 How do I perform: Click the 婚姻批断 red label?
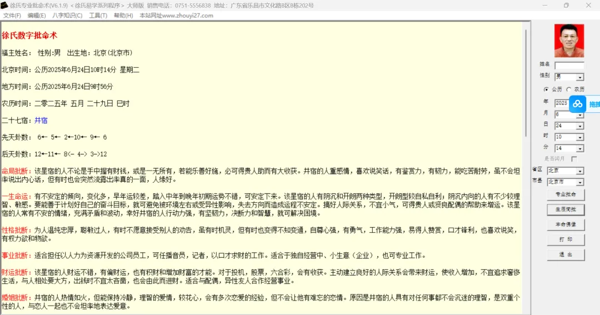coord(16,298)
